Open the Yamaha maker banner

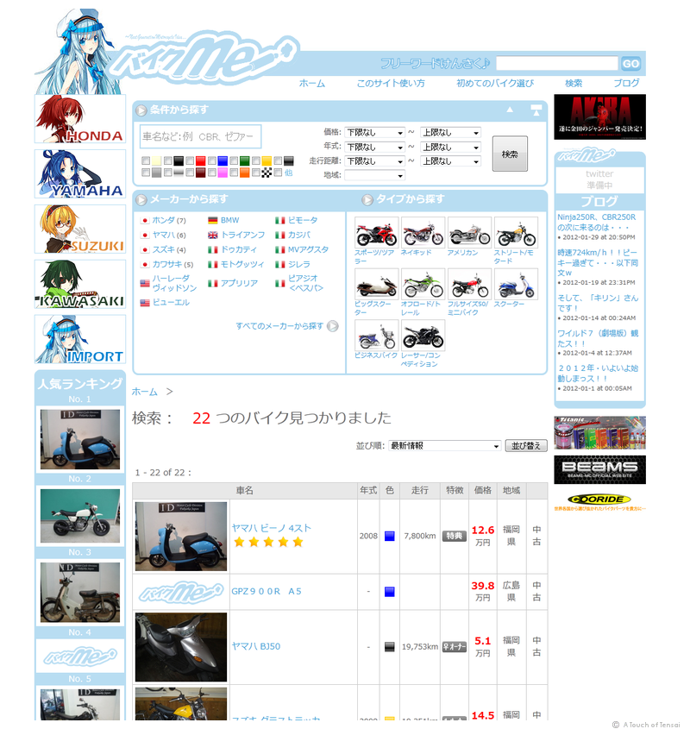(x=80, y=174)
